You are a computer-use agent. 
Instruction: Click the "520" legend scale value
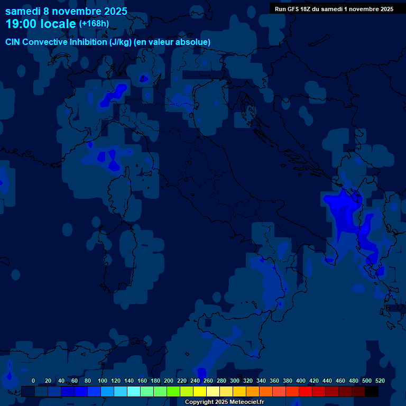(380, 381)
